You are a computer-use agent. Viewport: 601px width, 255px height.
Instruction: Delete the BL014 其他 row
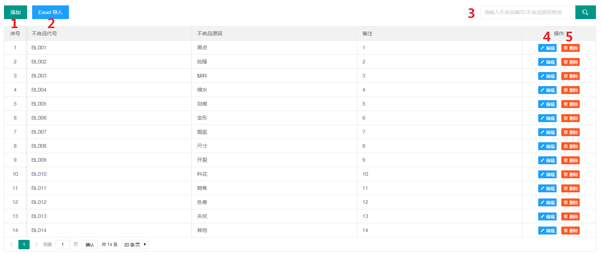click(570, 231)
